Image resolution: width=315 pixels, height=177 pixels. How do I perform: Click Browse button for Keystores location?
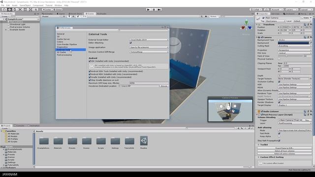164,86
